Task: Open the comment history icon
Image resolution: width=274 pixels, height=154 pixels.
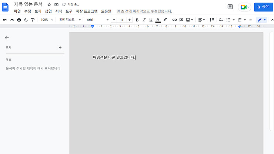Action: point(230,7)
